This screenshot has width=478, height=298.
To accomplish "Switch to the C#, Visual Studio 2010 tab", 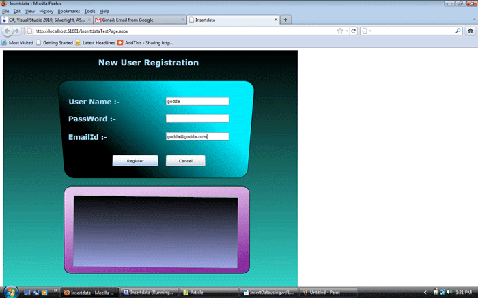I will click(46, 20).
